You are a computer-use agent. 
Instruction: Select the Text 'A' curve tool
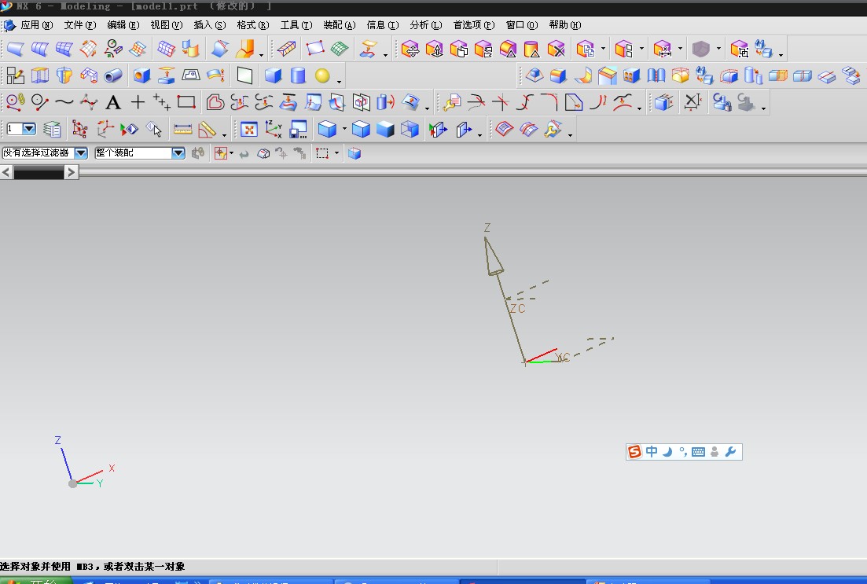(113, 102)
